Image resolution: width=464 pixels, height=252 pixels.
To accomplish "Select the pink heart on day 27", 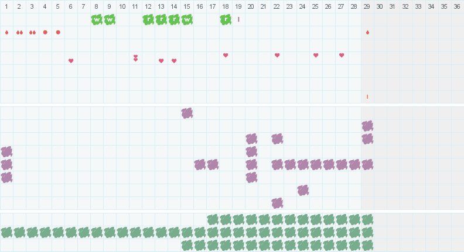I will tap(342, 55).
